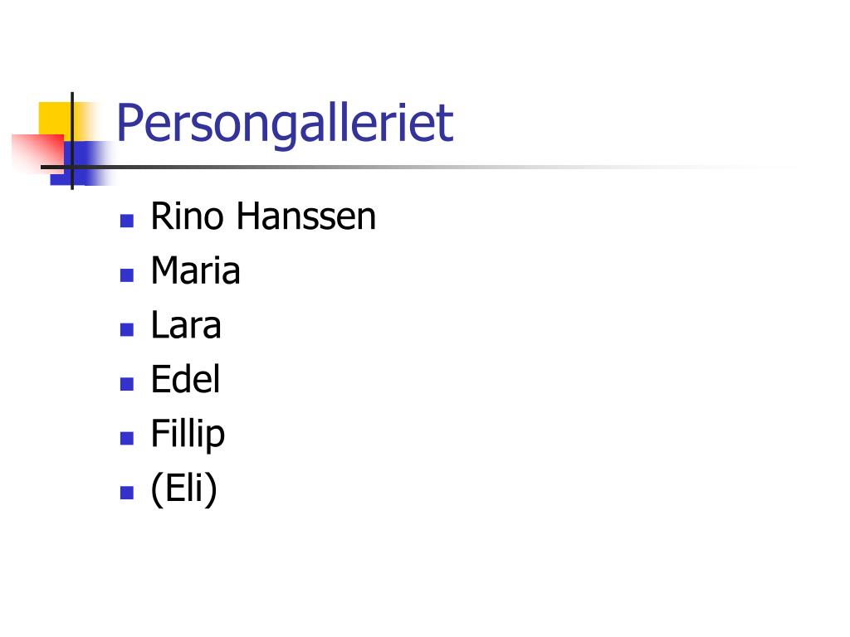This screenshot has width=850, height=637.
Task: Click the Persongalleriet slide title
Action: point(285,124)
